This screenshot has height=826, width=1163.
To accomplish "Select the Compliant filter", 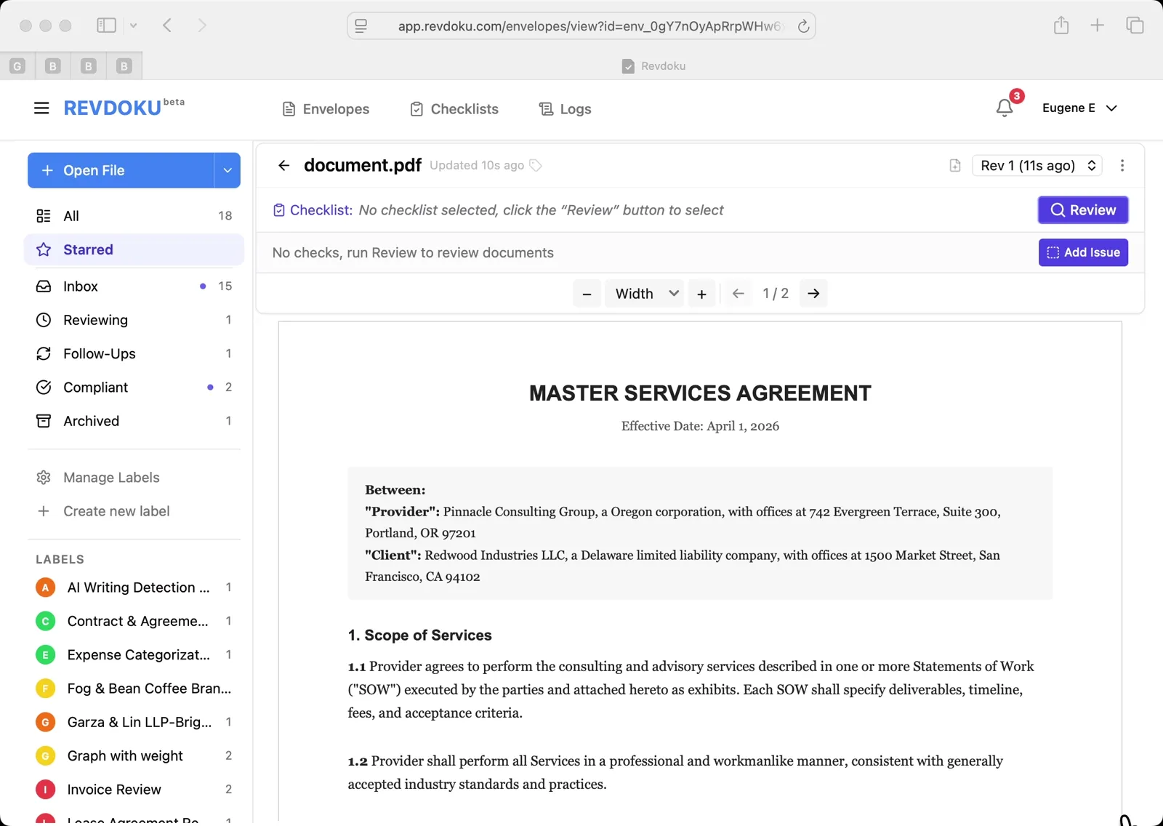I will click(x=95, y=387).
